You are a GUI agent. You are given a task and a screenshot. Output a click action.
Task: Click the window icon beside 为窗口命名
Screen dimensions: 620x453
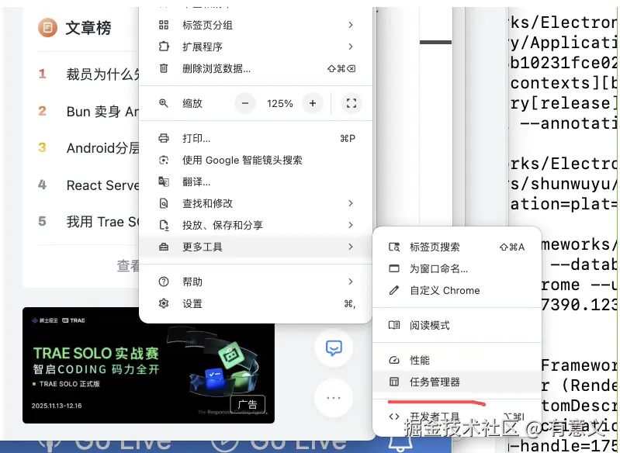(394, 269)
